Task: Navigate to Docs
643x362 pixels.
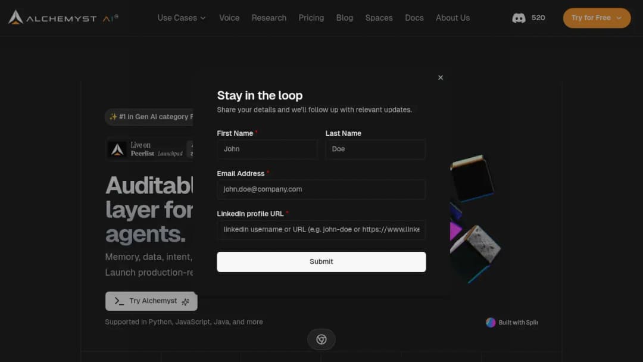Action: (414, 18)
